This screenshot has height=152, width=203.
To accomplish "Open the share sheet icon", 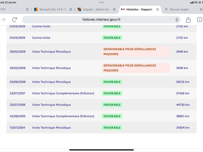I will click(x=188, y=20).
